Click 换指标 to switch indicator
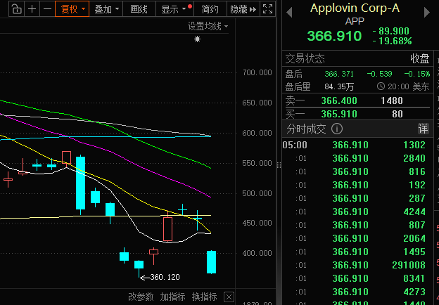Viewport: 439px width, 305px height. (x=205, y=297)
